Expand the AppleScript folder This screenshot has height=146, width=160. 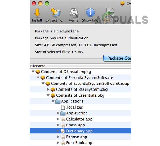pos(58,113)
